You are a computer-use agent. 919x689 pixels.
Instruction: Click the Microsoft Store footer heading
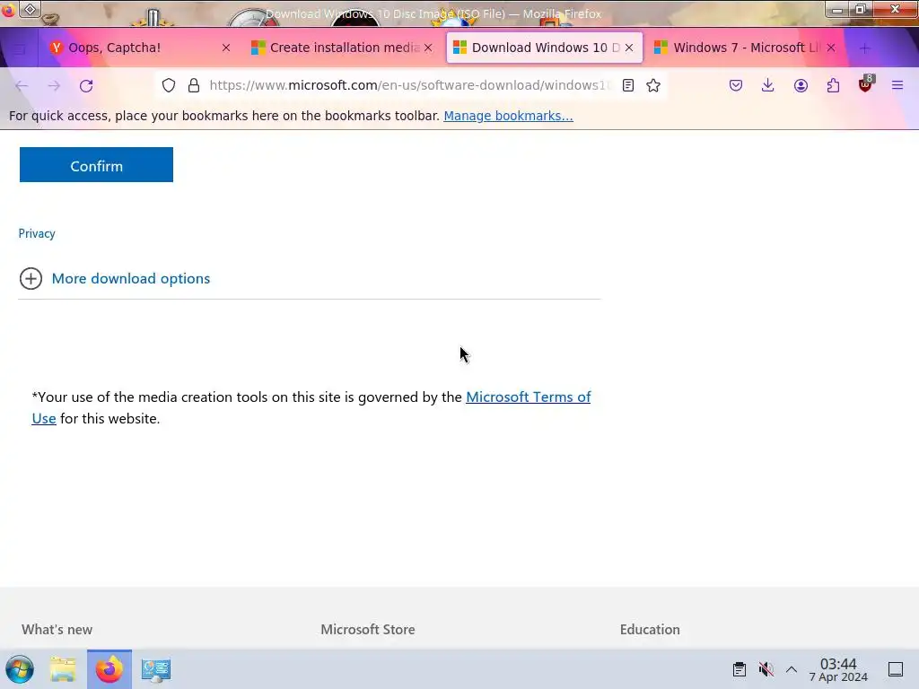coord(367,629)
